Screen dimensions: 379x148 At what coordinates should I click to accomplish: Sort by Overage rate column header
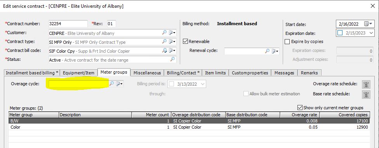(299, 115)
